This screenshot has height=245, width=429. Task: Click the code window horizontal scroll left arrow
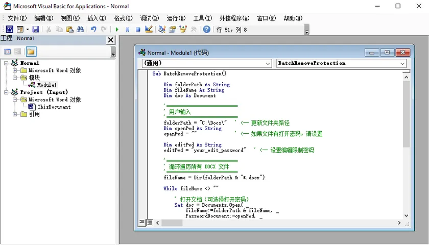[x=158, y=223]
